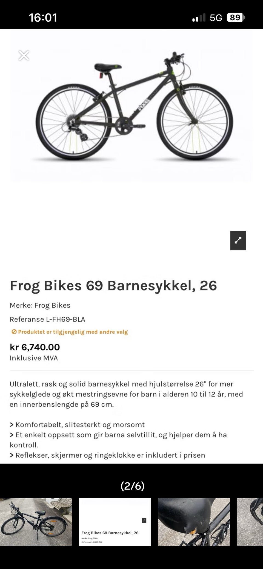
Task: Click the price kr 6,740.00
Action: 35,347
